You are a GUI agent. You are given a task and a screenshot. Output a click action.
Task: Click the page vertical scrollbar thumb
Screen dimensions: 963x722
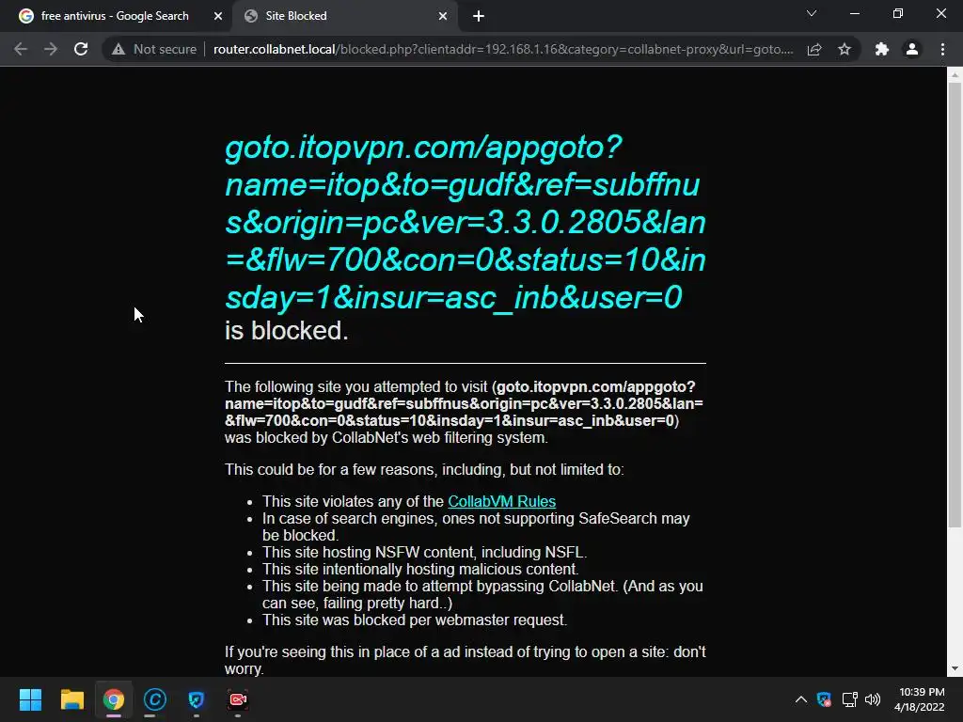[955, 305]
